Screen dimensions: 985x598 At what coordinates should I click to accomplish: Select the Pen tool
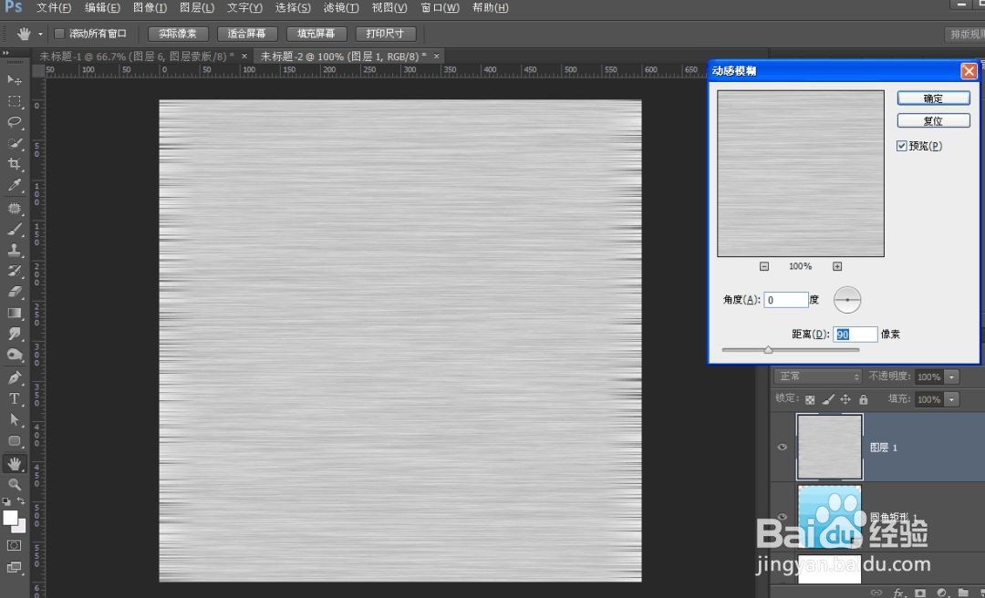point(14,377)
